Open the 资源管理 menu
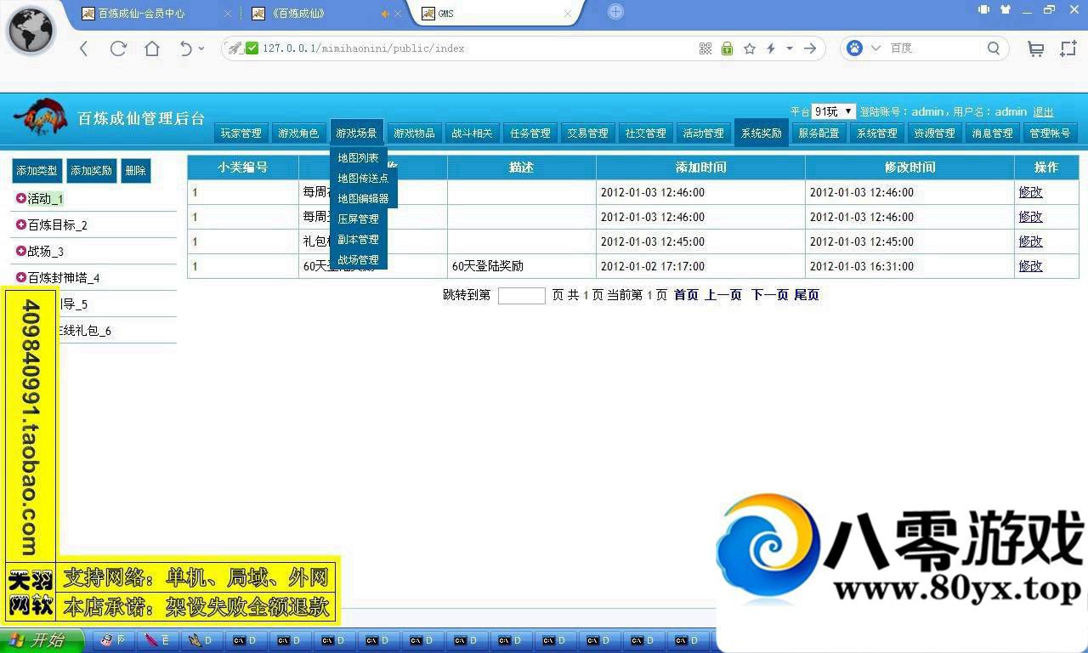The height and width of the screenshot is (653, 1088). coord(934,133)
